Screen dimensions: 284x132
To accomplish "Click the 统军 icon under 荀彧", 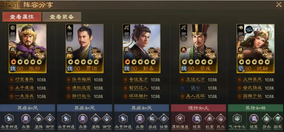I will pos(197,119).
